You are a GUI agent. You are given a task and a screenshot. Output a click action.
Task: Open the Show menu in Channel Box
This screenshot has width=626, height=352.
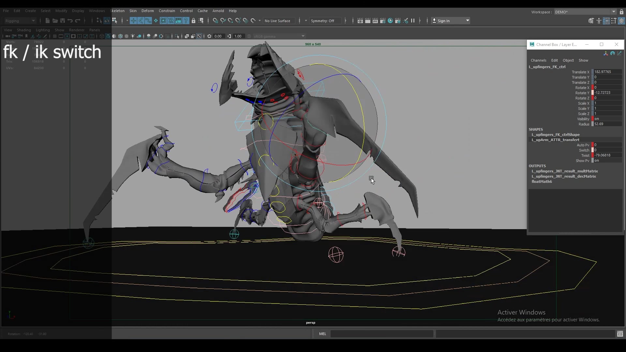(x=583, y=60)
